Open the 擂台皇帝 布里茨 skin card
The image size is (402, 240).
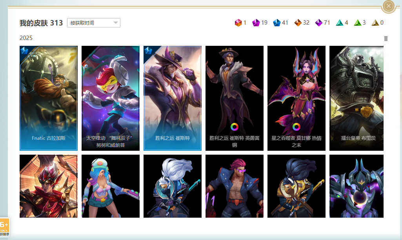357,98
